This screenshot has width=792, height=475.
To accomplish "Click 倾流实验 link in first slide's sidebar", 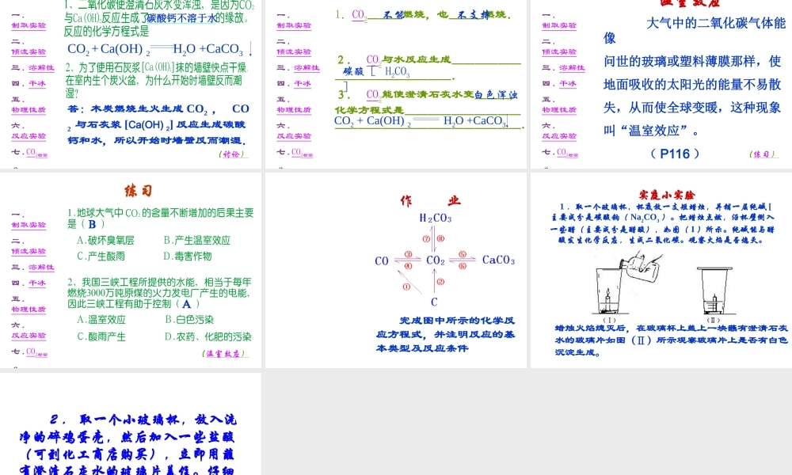I will tap(29, 51).
